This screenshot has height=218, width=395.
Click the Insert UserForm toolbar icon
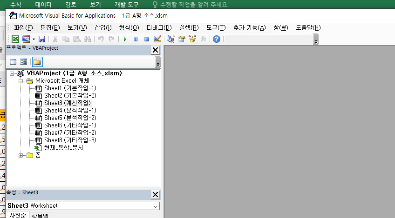tap(26, 39)
